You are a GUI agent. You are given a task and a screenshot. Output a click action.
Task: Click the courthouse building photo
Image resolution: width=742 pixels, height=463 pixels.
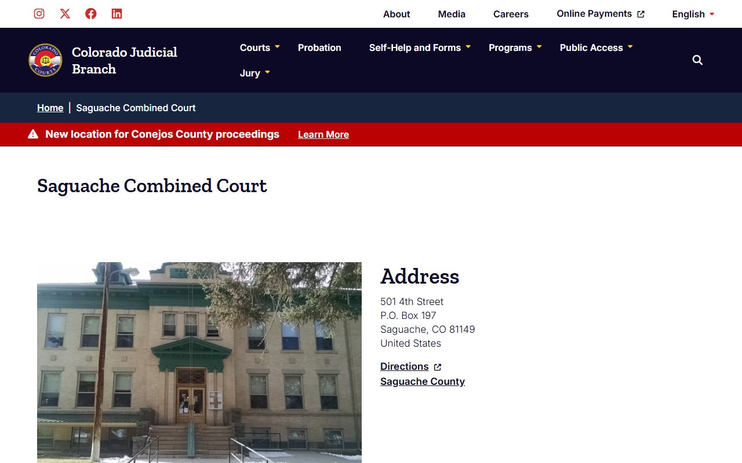click(x=199, y=362)
